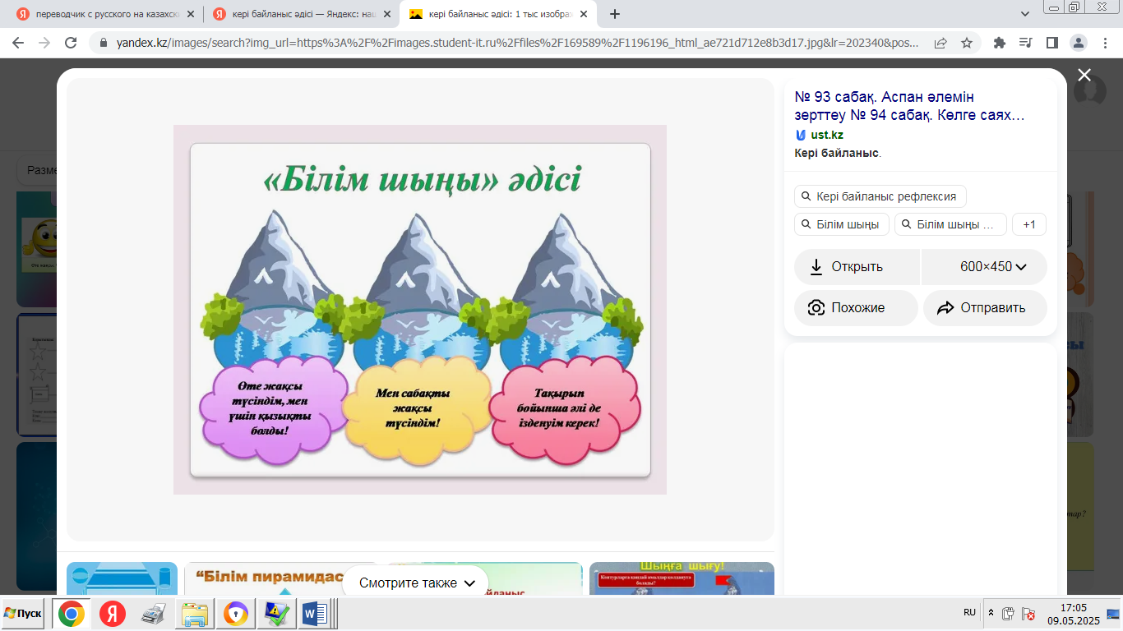This screenshot has width=1123, height=631.
Task: Click the clipboard tray icon
Action: 1009,613
